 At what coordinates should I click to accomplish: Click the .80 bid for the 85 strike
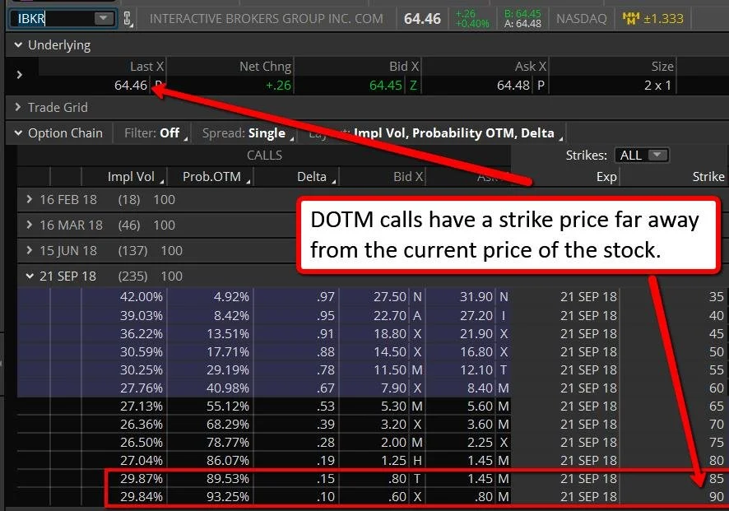click(397, 479)
